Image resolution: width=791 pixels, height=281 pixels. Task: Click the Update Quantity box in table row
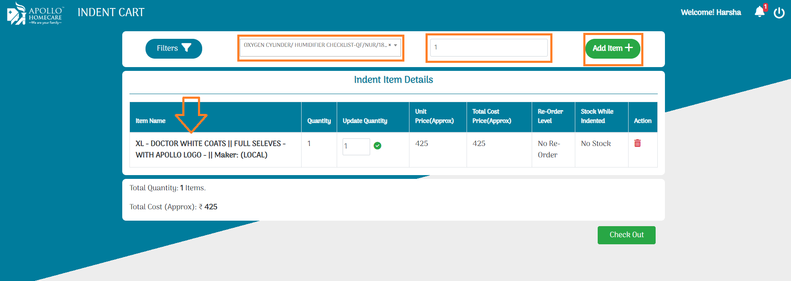[356, 147]
